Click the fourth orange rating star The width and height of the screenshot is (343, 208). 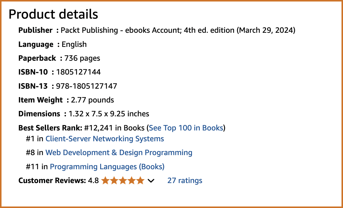tap(132, 181)
